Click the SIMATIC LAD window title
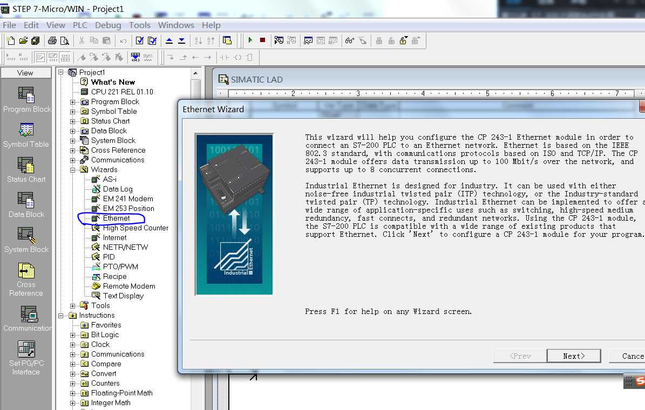 [257, 80]
